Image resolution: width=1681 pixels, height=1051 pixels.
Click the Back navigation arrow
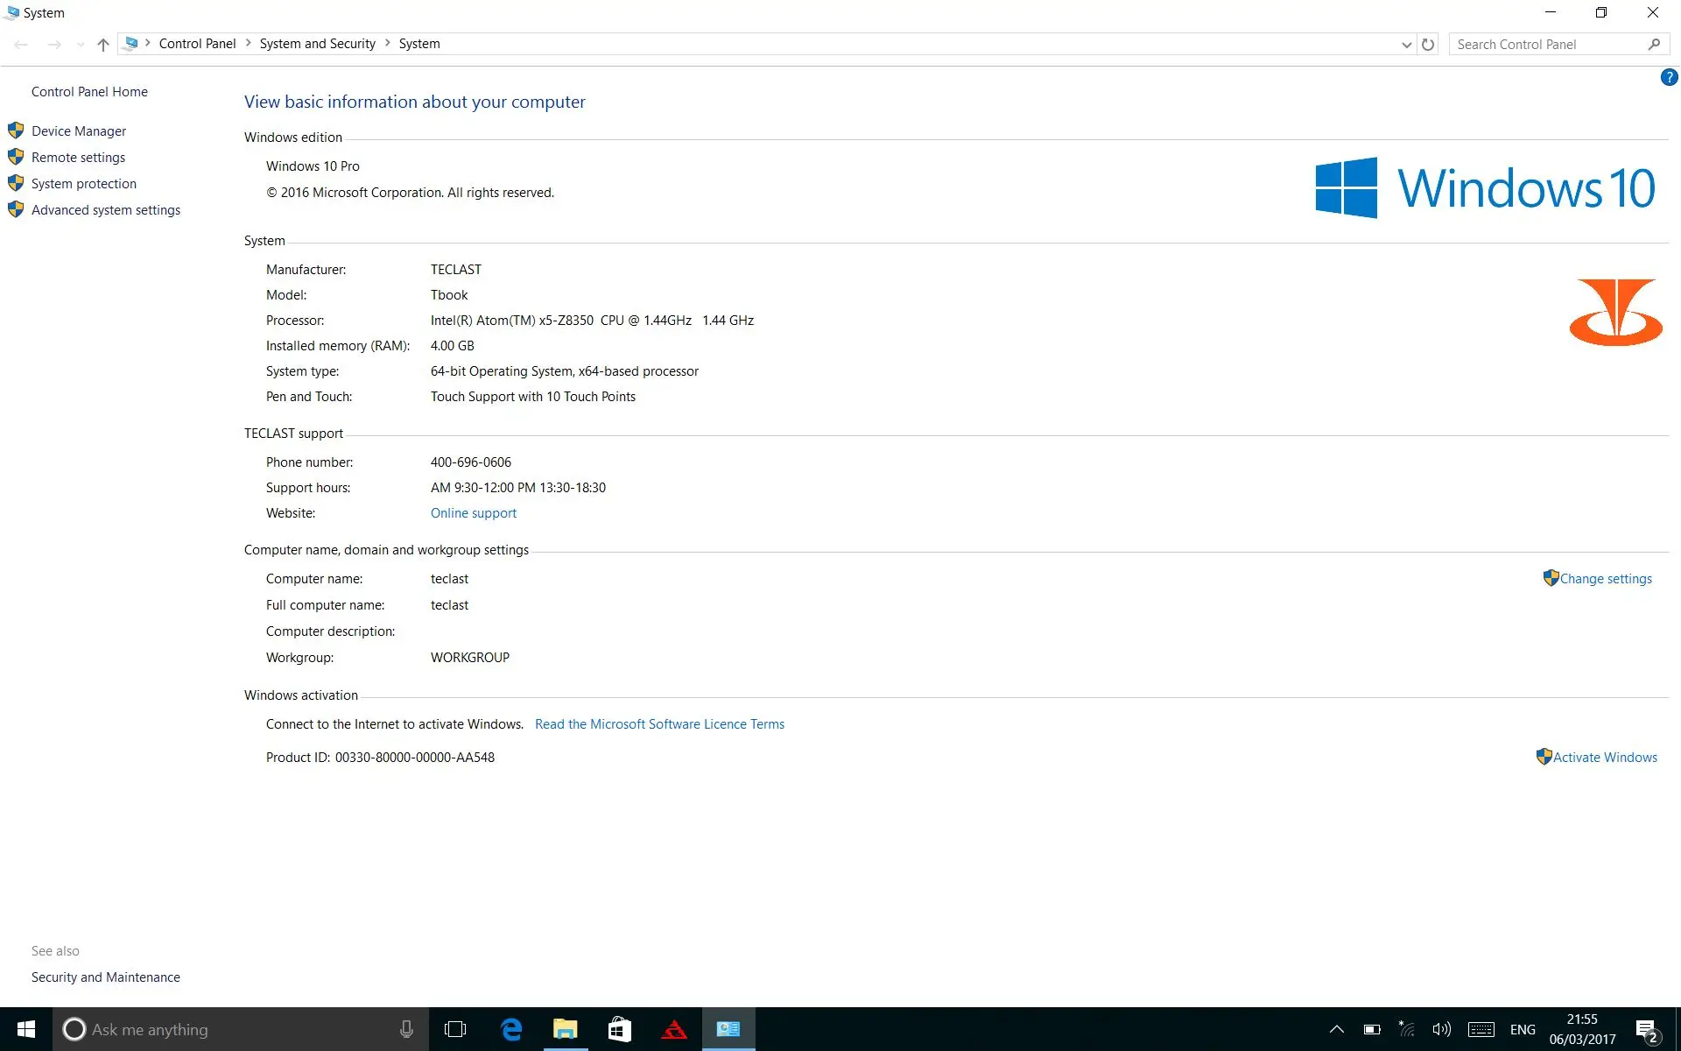(21, 45)
